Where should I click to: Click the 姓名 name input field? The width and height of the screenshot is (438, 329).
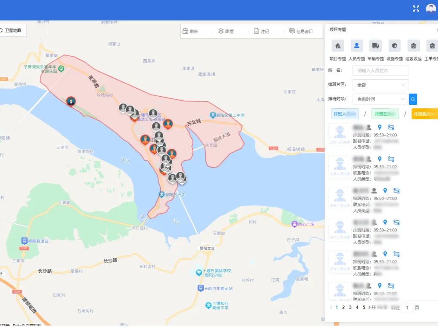[x=380, y=70]
